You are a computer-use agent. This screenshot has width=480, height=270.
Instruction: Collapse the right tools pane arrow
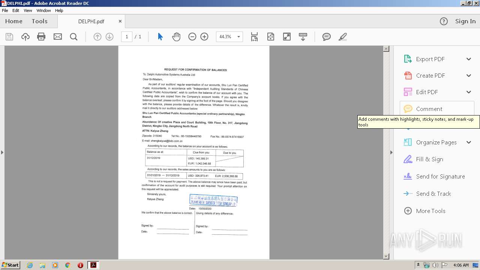point(391,152)
